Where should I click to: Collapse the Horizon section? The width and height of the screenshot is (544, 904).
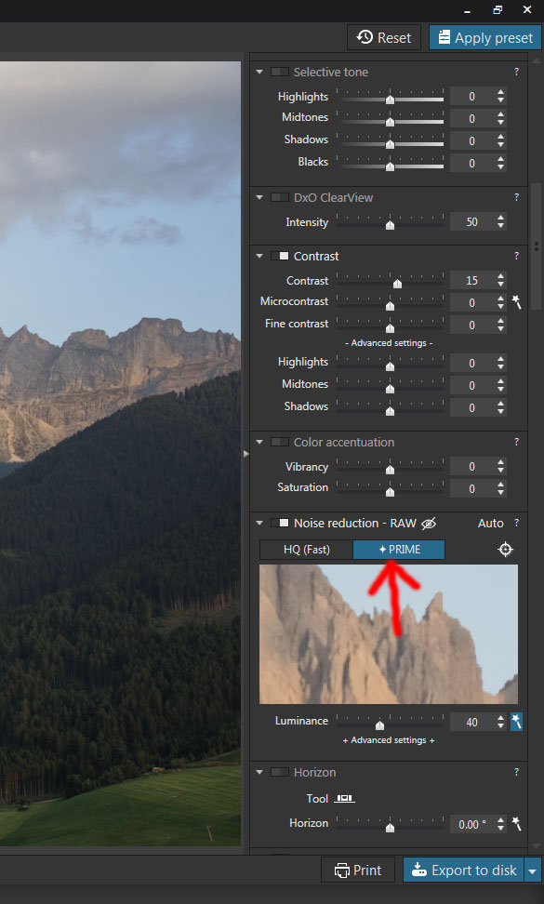(x=259, y=772)
